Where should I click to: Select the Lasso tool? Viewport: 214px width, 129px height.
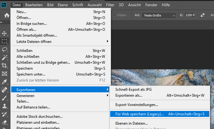click(4, 49)
